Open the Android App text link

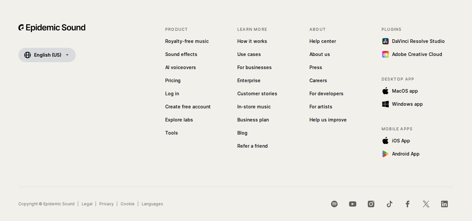point(406,154)
